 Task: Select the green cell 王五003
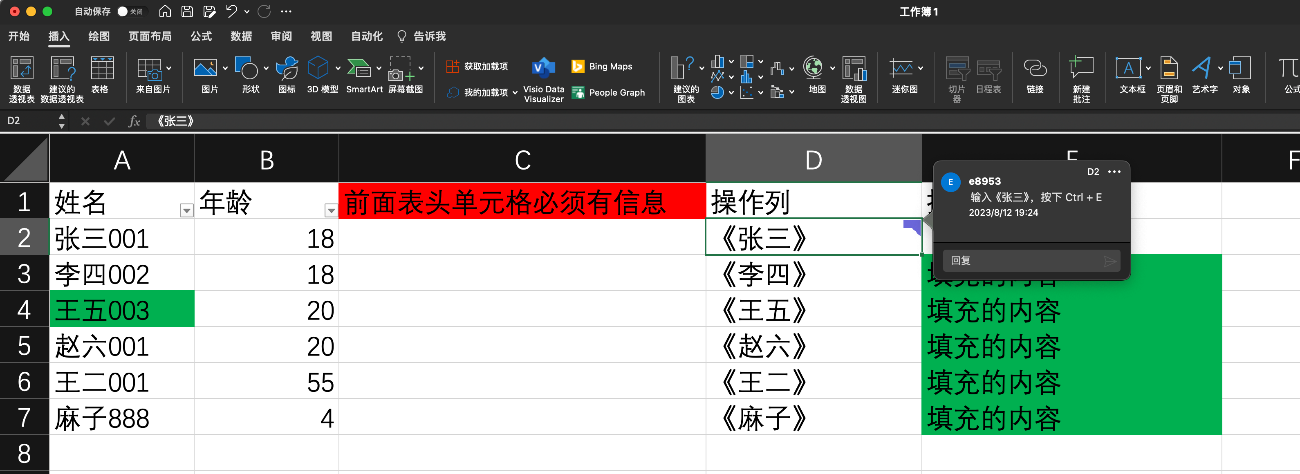pyautogui.click(x=122, y=310)
